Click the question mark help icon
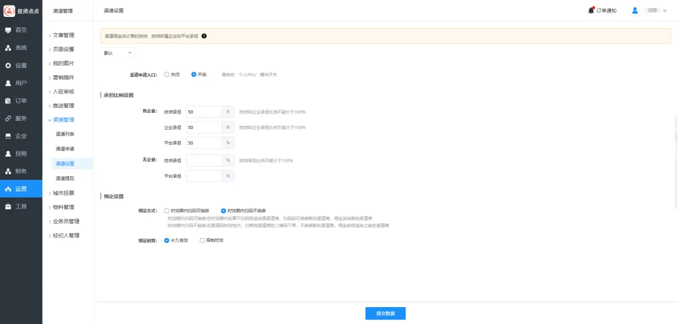678x324 pixels. pos(204,36)
